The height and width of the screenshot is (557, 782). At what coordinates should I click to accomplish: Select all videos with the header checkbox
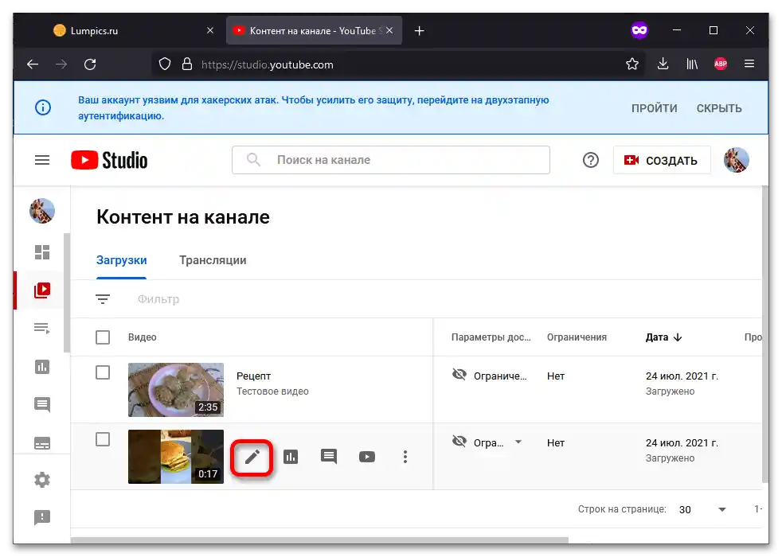click(103, 337)
